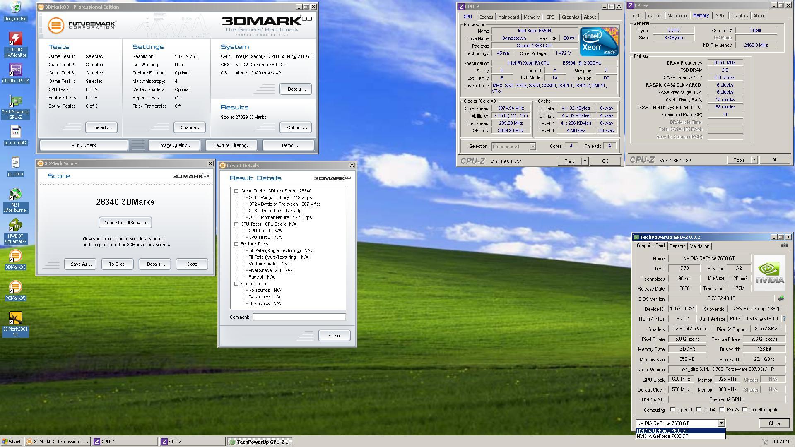Screen dimensions: 795x447
Task: Open the Start menu
Action: [x=11, y=442]
